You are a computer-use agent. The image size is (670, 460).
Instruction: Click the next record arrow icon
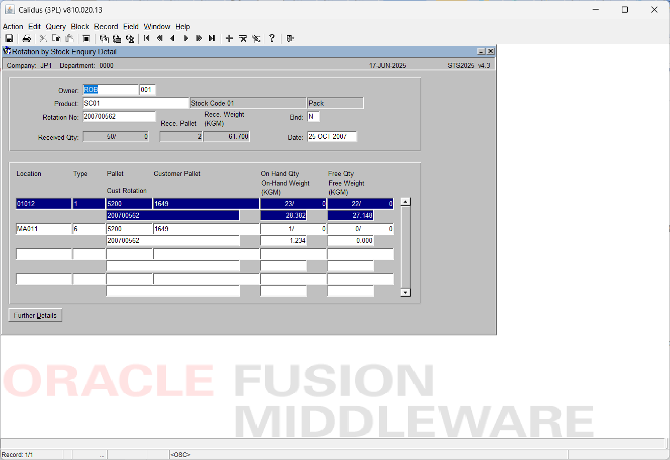click(186, 39)
